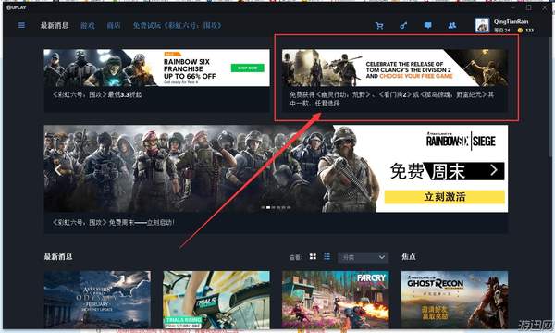This screenshot has width=555, height=333.
Task: Open the shopping cart icon
Action: point(379,26)
